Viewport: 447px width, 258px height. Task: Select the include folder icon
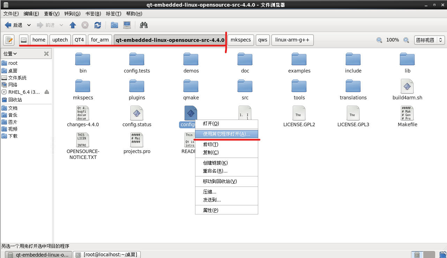(353, 59)
